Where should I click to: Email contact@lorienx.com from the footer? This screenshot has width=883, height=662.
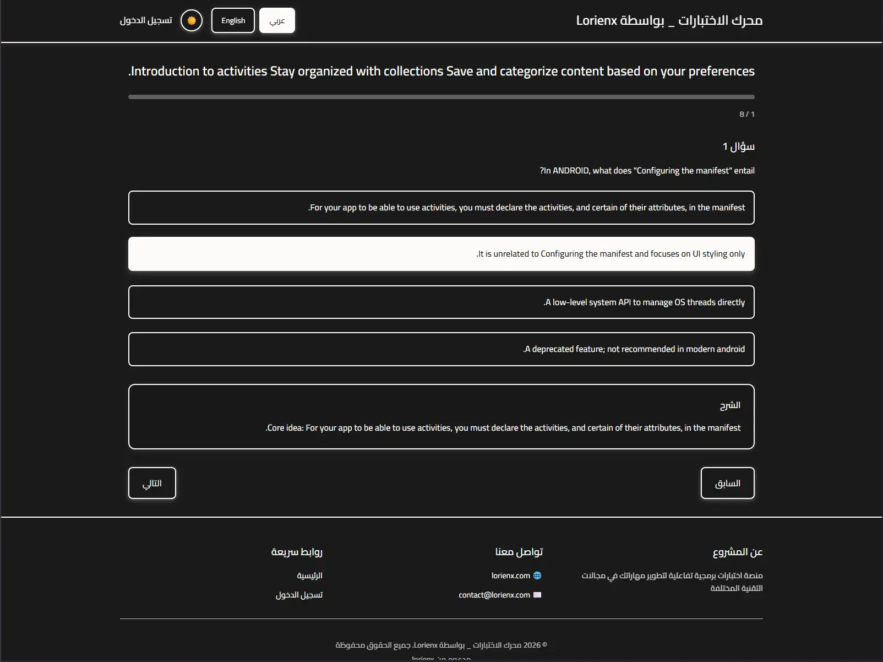493,595
